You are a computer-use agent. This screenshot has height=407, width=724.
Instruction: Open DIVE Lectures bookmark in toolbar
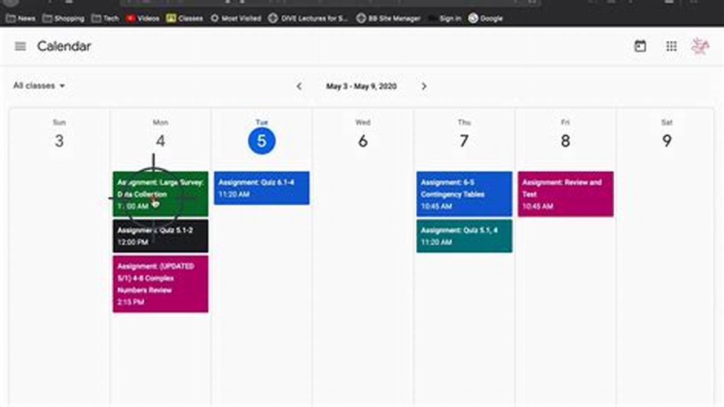pyautogui.click(x=308, y=18)
